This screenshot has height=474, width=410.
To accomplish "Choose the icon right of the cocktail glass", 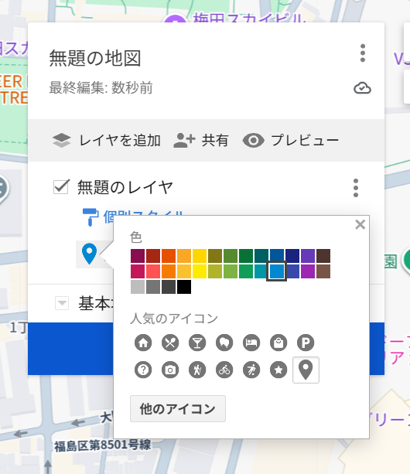I will point(224,343).
